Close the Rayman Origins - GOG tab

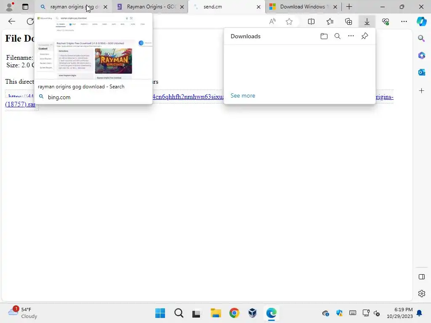(182, 7)
